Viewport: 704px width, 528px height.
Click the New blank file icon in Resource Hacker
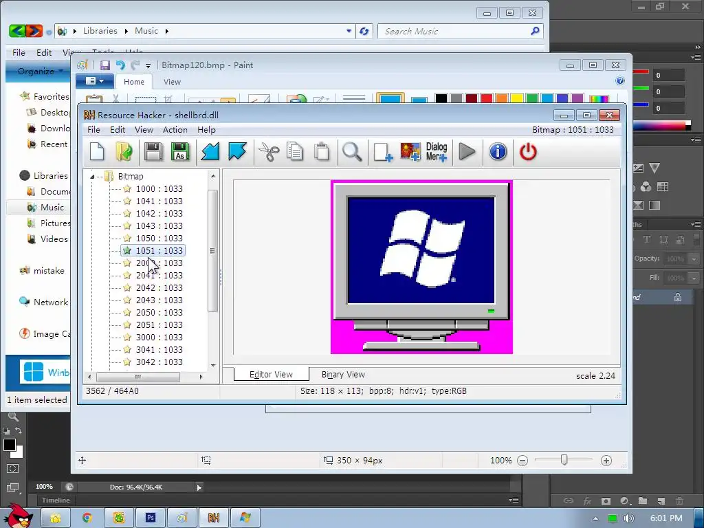click(97, 152)
